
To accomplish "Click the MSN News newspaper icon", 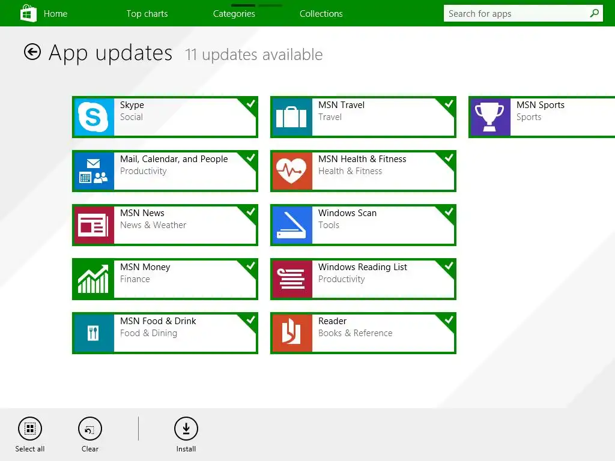I will point(94,225).
